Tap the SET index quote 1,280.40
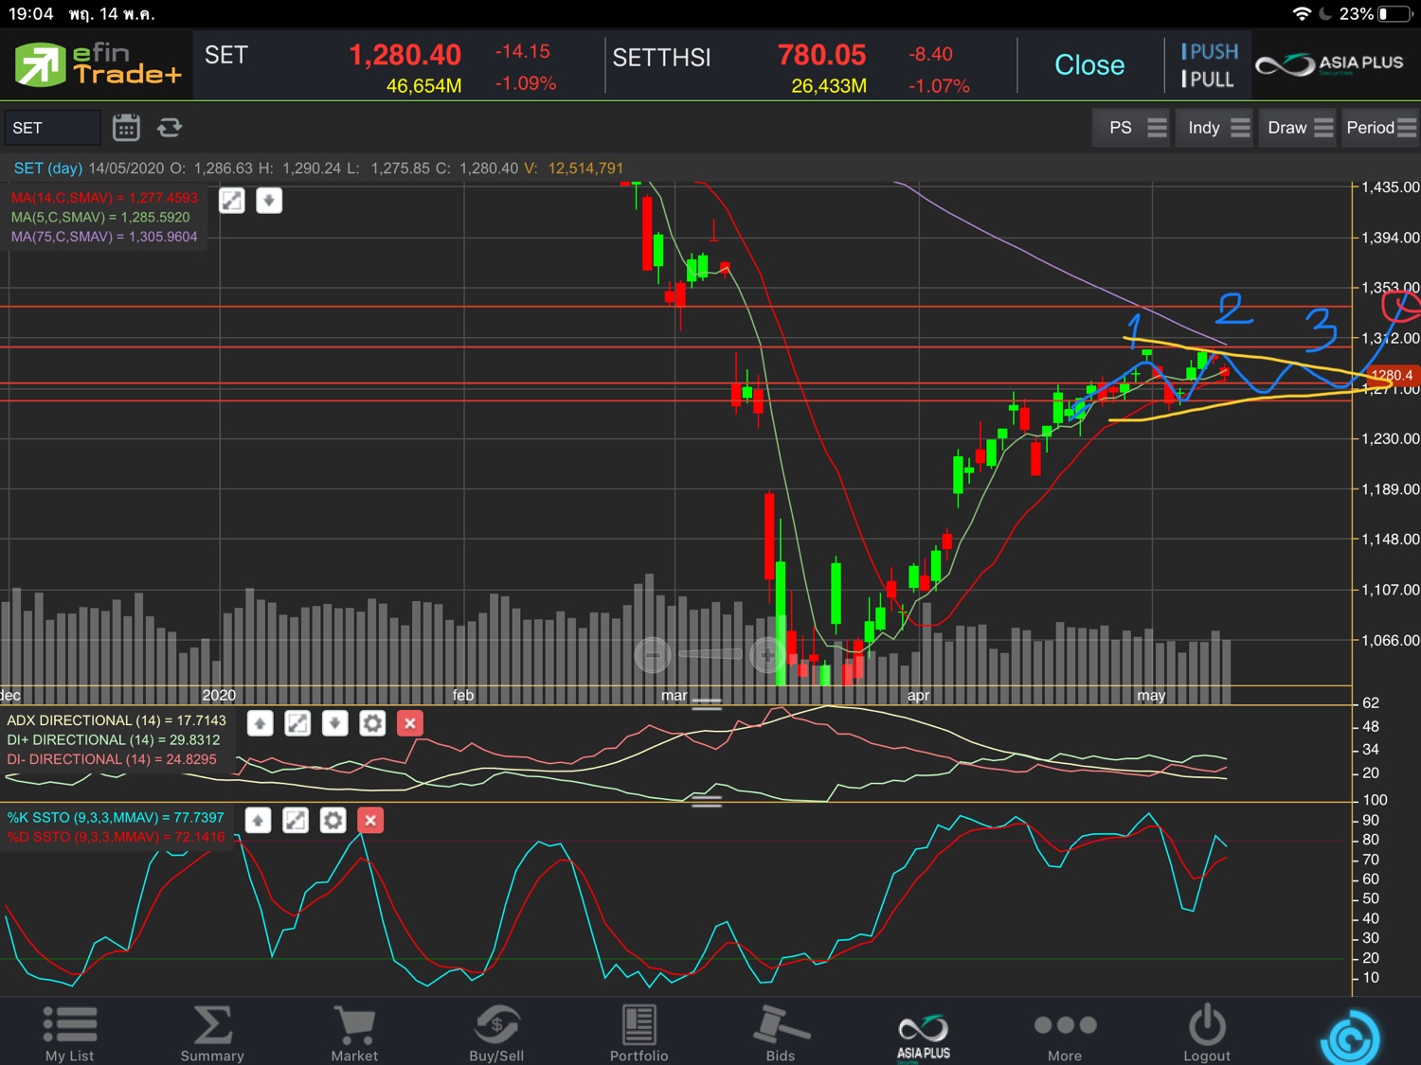Screen dimensions: 1421x1065 (405, 55)
